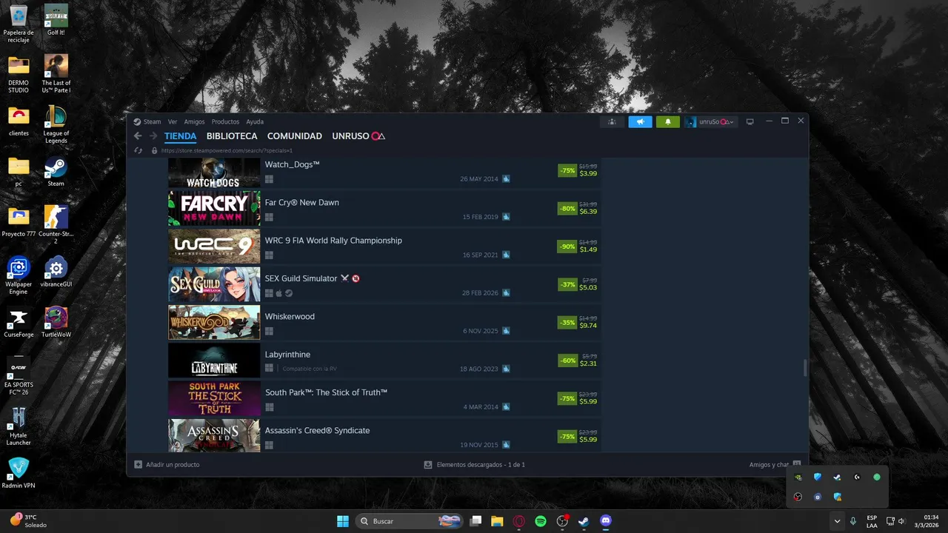Open the Golf It! desktop shortcut
Screen dimensions: 948x533
click(56, 21)
